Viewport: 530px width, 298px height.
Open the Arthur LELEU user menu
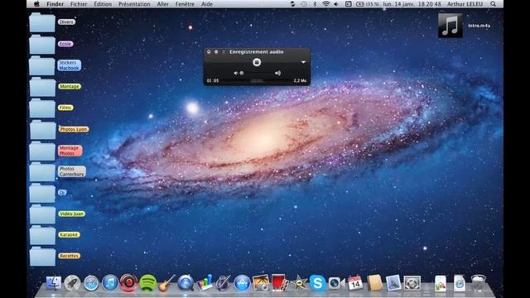465,4
